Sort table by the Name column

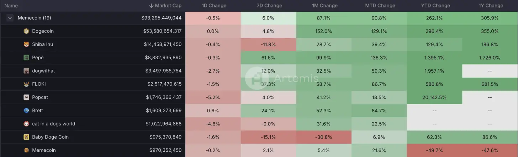(x=11, y=6)
